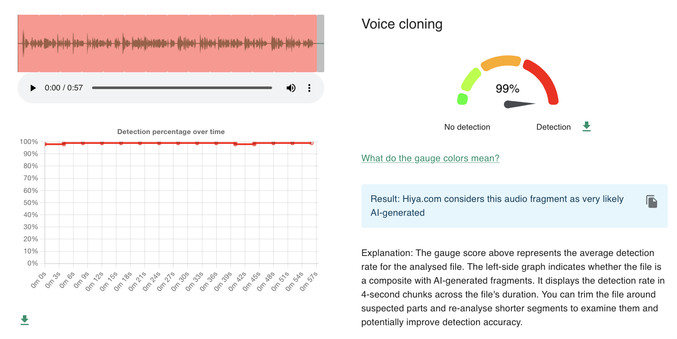Copy the result text with copy icon
This screenshot has width=677, height=339.
(x=651, y=201)
